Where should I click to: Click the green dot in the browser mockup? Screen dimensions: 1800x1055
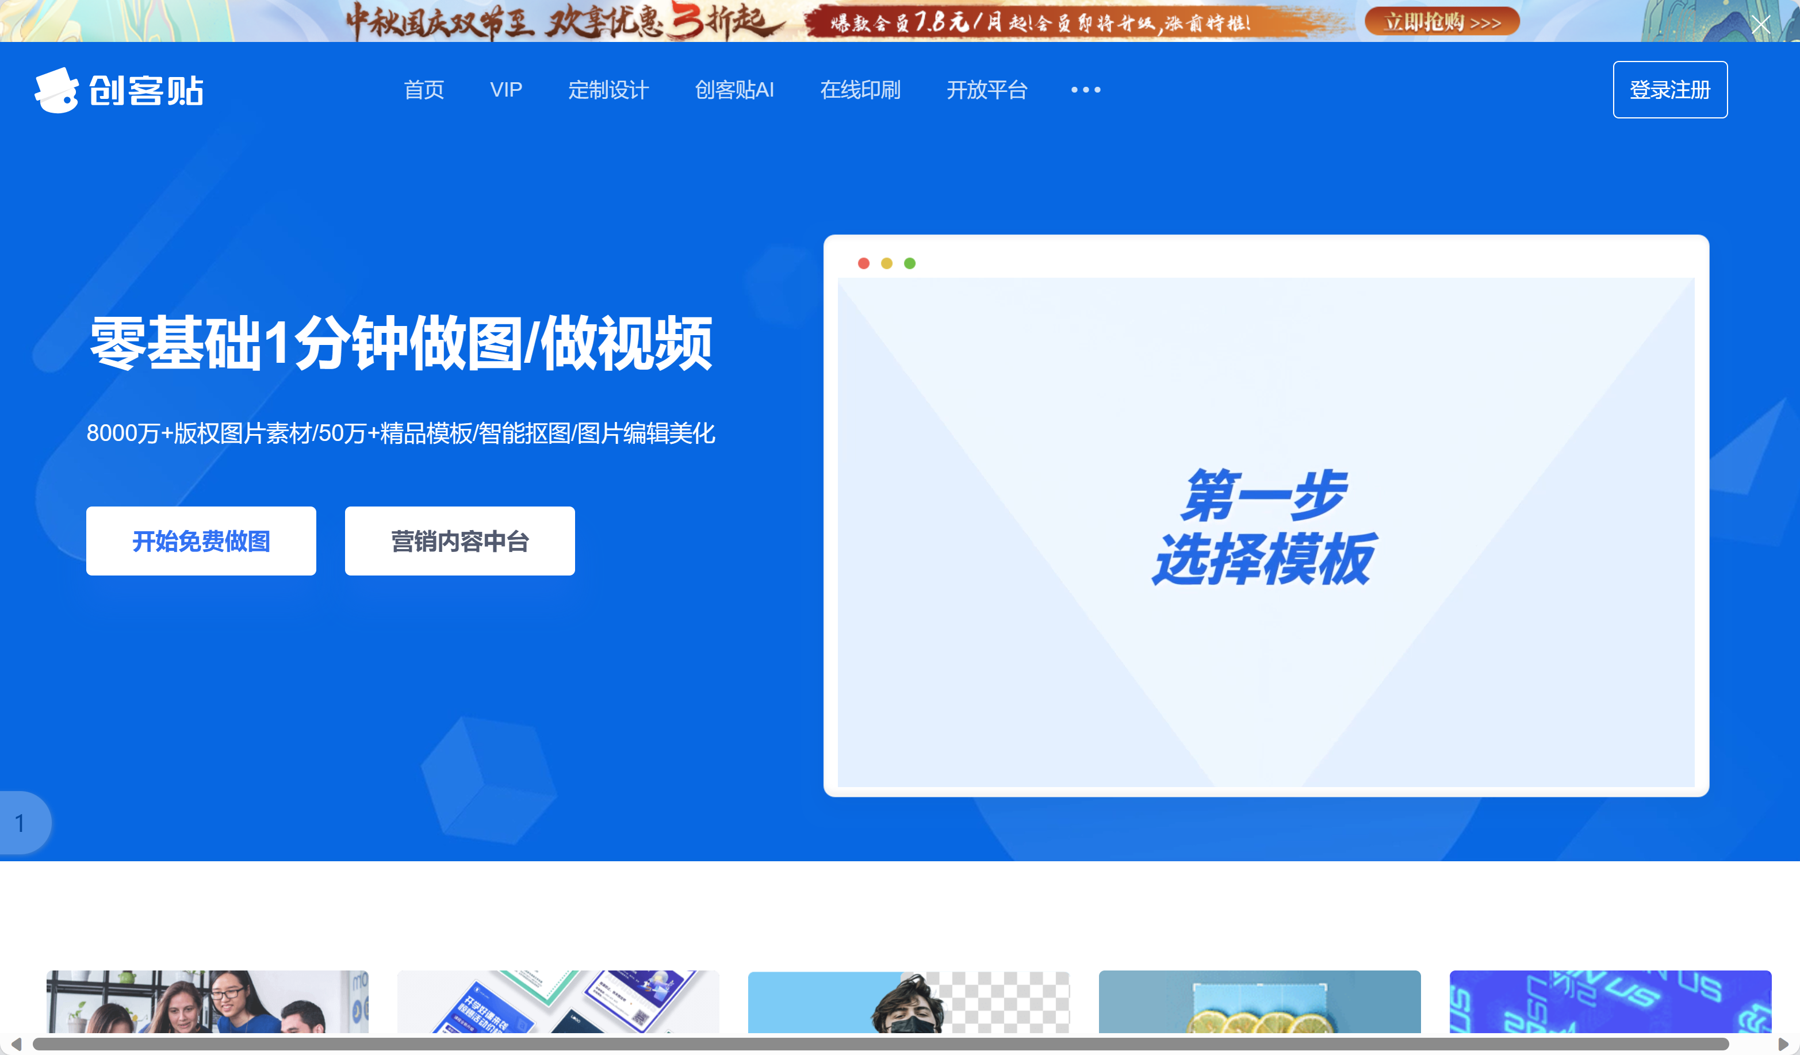click(910, 263)
